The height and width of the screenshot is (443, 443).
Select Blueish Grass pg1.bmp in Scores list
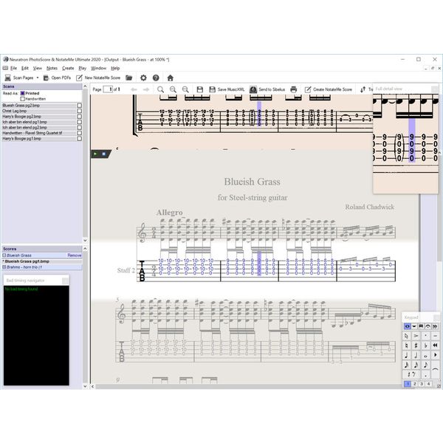pos(27,261)
